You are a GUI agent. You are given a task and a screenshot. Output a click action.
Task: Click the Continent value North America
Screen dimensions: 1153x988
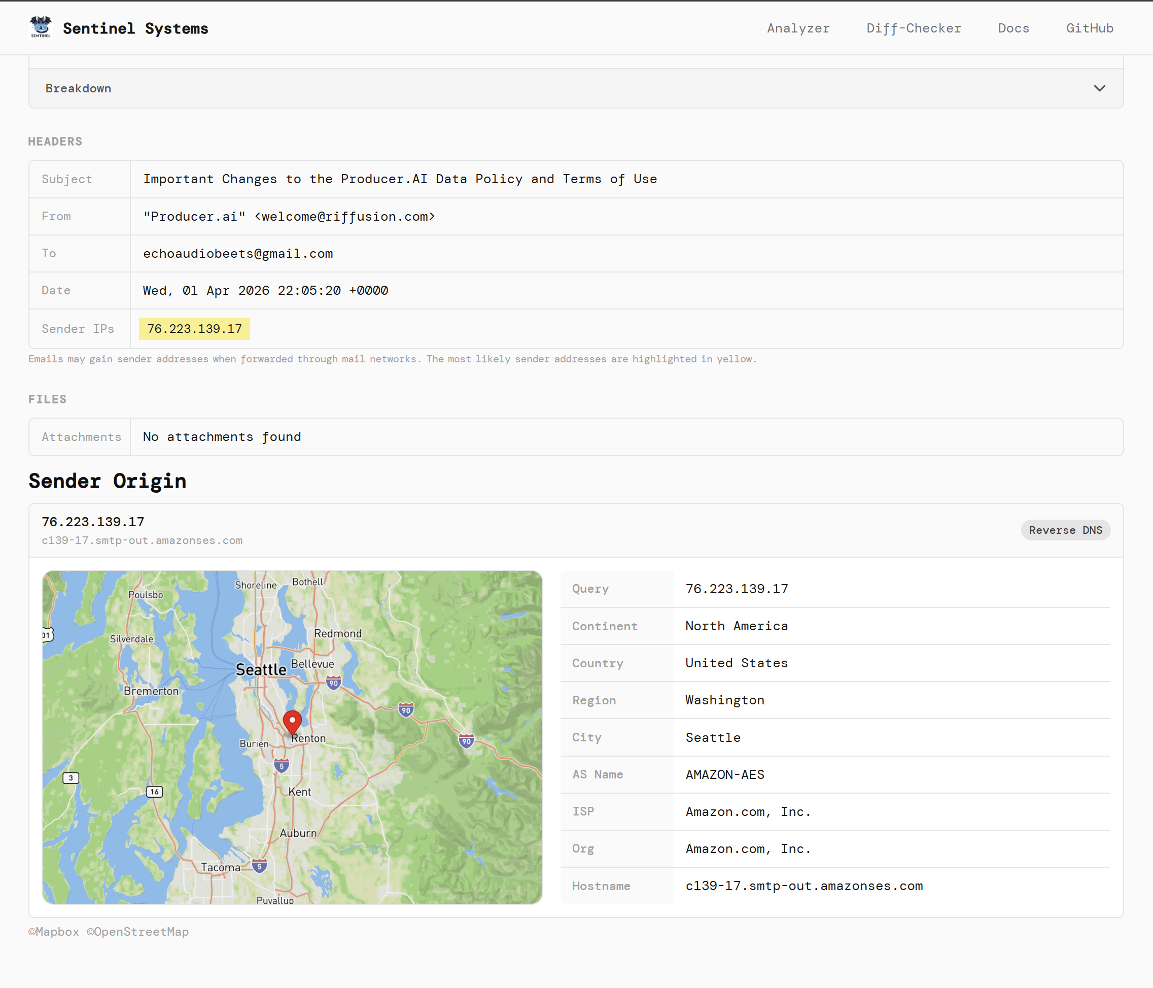736,626
